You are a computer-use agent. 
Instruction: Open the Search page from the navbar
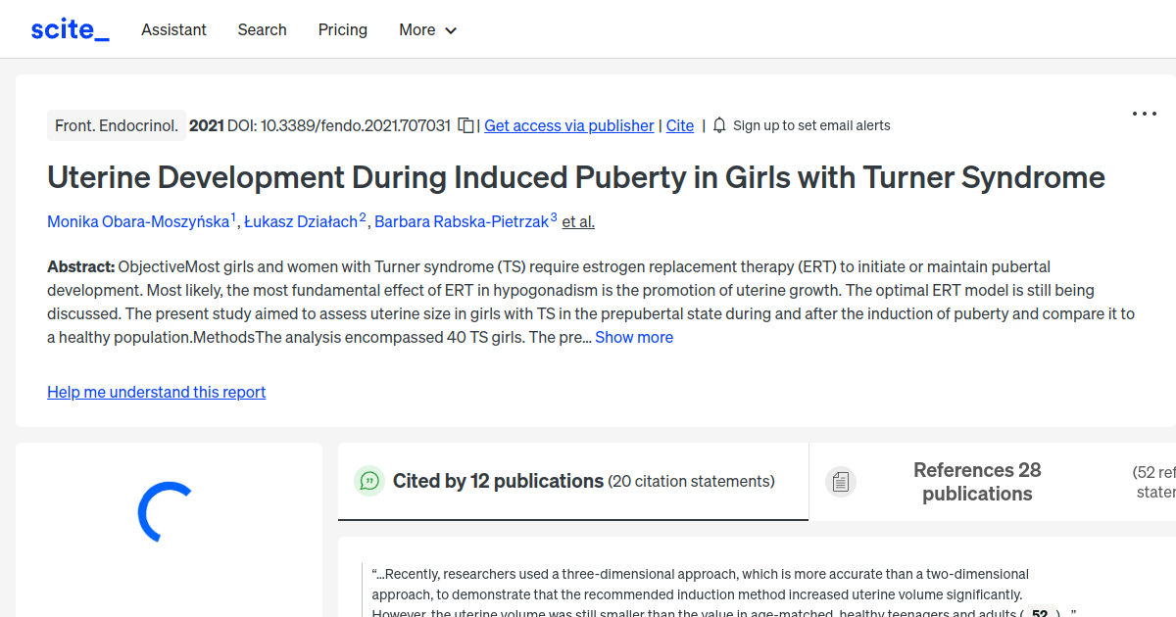click(x=262, y=29)
